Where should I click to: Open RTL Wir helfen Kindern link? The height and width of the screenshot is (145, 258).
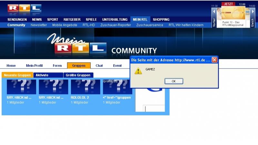coord(186,25)
